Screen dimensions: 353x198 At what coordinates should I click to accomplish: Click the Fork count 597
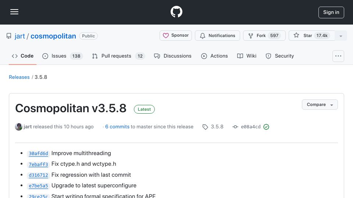(x=274, y=36)
